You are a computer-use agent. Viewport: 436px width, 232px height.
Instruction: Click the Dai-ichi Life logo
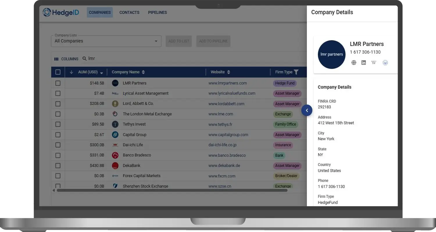click(x=115, y=145)
